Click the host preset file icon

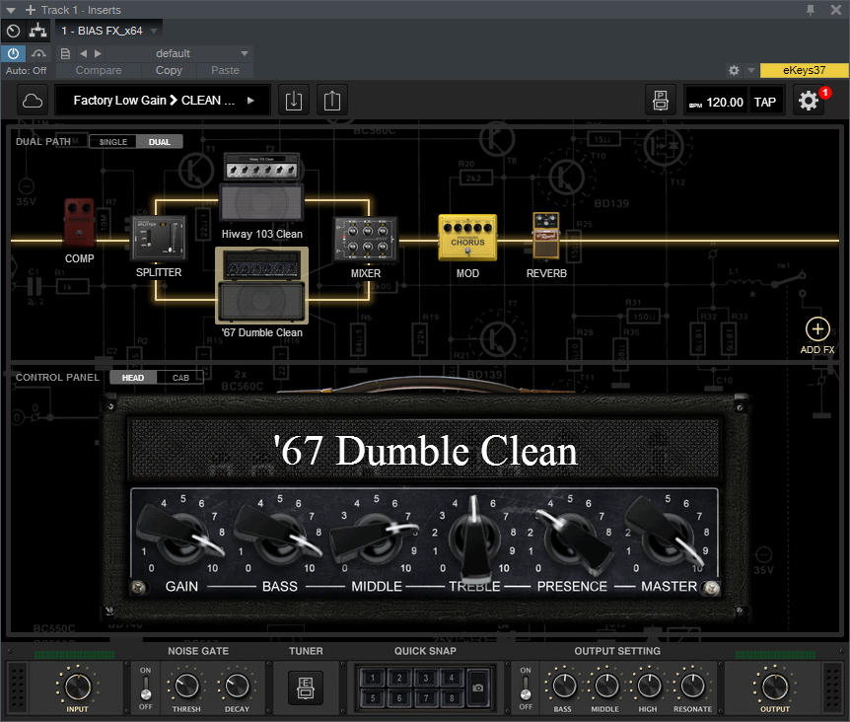(65, 53)
